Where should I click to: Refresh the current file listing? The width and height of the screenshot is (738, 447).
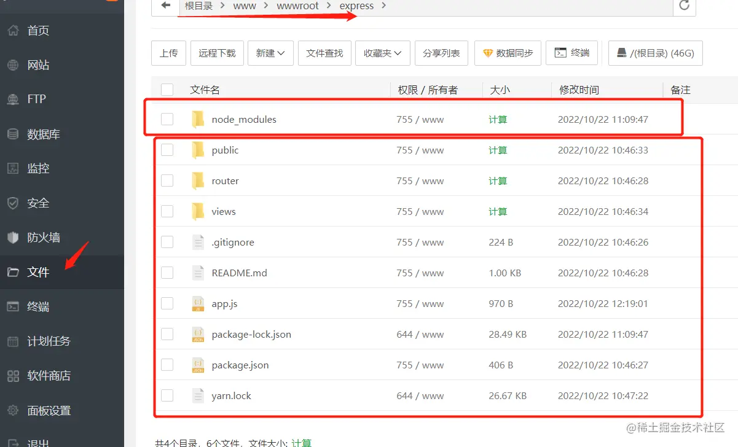tap(685, 6)
